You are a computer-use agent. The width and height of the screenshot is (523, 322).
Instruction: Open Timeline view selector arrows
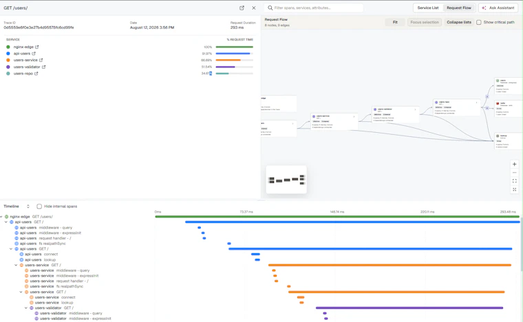(28, 206)
